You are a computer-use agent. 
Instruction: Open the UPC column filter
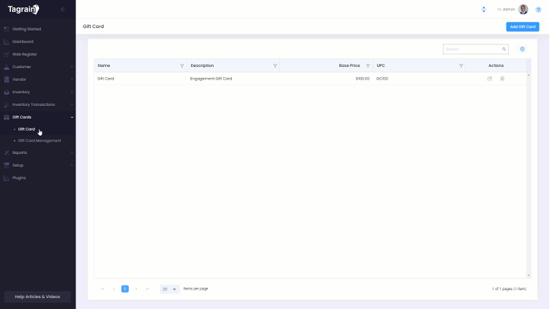point(461,66)
